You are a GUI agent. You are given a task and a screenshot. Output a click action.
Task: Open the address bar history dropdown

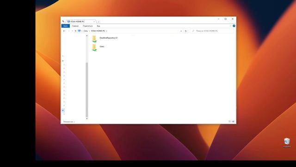click(x=181, y=31)
